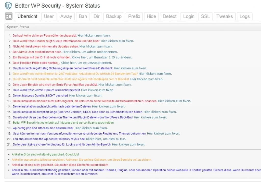Screen dimensions: 261x182
Task: Switch to the User tab
Action: pyautogui.click(x=49, y=16)
